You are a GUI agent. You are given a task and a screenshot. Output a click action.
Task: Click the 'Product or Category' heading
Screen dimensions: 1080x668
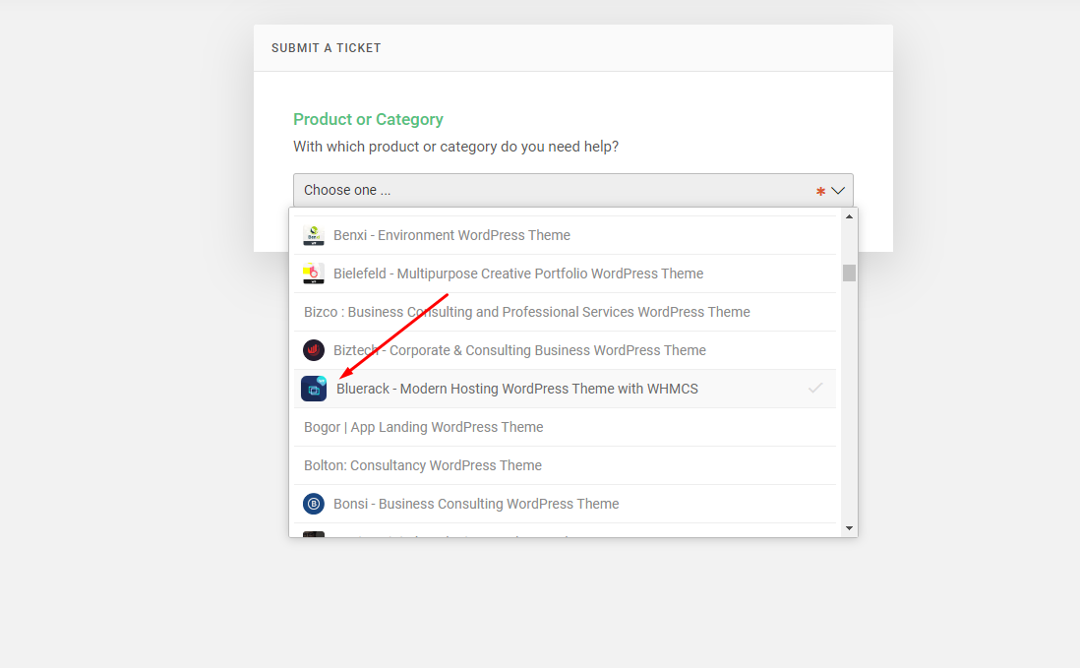(x=368, y=119)
